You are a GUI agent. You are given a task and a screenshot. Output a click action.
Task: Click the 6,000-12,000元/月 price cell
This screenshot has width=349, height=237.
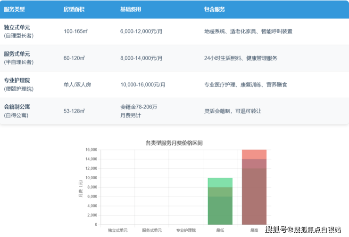click(x=142, y=32)
